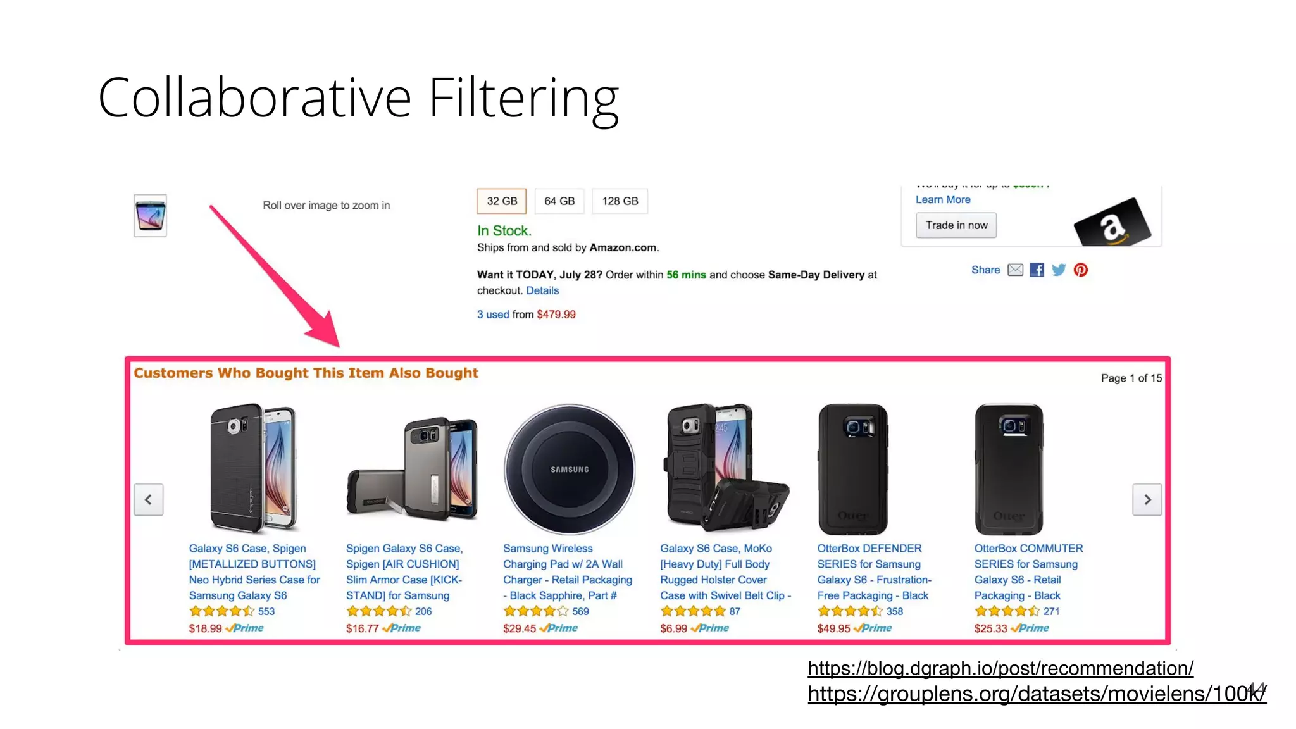Select the phone product thumbnail image
The image size is (1296, 729).
(150, 216)
